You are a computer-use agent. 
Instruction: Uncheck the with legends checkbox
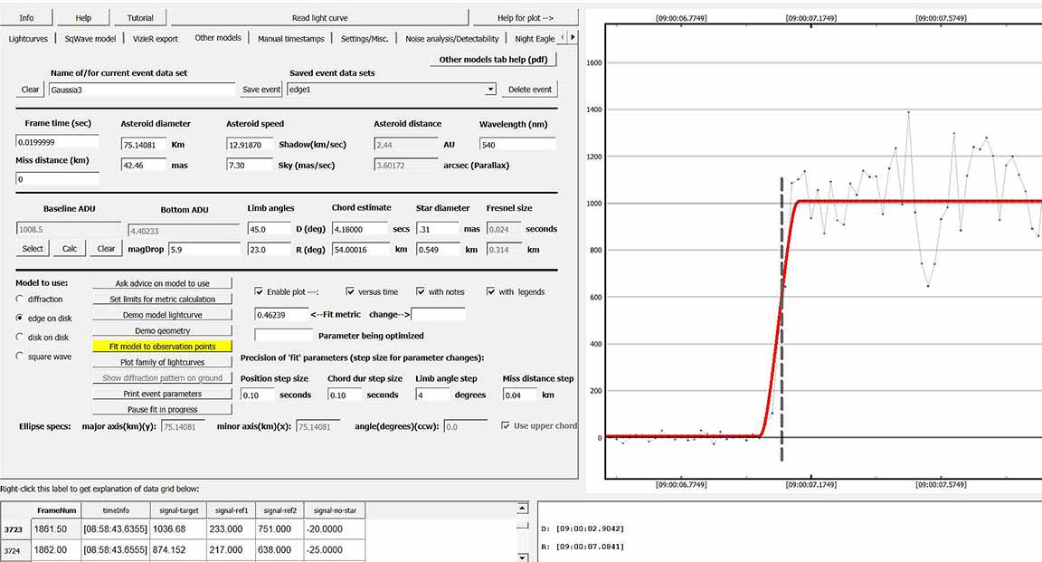click(491, 291)
